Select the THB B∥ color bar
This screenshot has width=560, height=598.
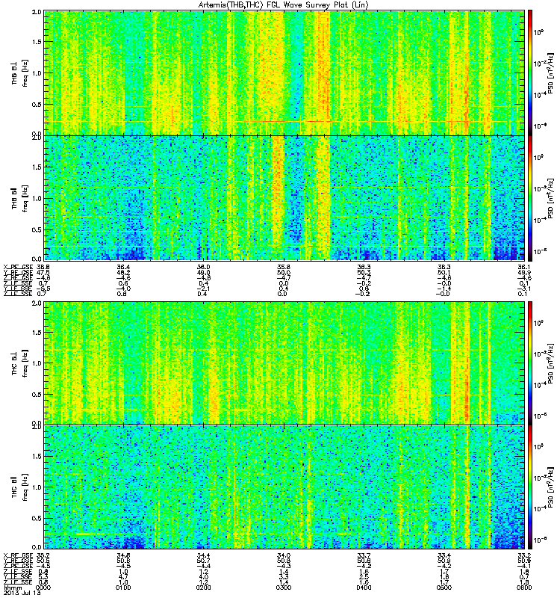[x=530, y=198]
